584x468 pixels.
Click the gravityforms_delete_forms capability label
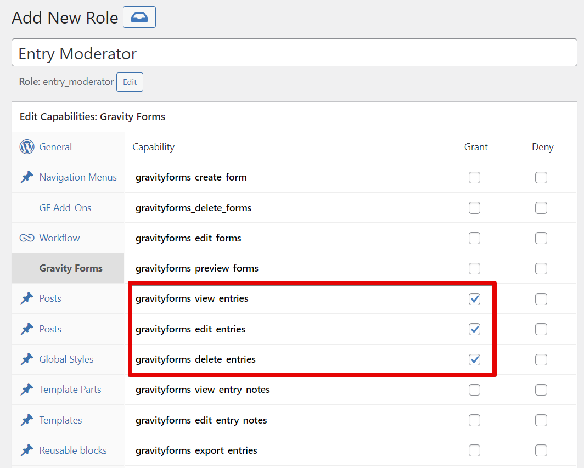click(x=193, y=208)
